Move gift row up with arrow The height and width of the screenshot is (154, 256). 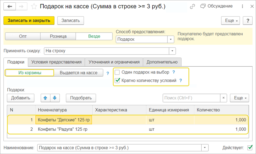[x=45, y=98]
